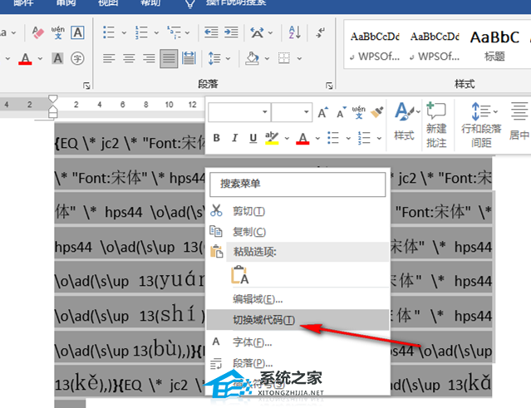This screenshot has height=408, width=531.
Task: Choose 段落(P)... from context menu
Action: tap(297, 363)
